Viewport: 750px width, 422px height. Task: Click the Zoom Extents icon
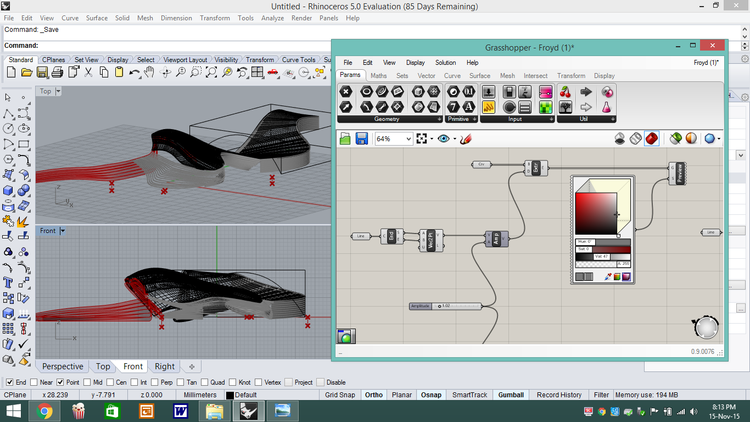211,73
